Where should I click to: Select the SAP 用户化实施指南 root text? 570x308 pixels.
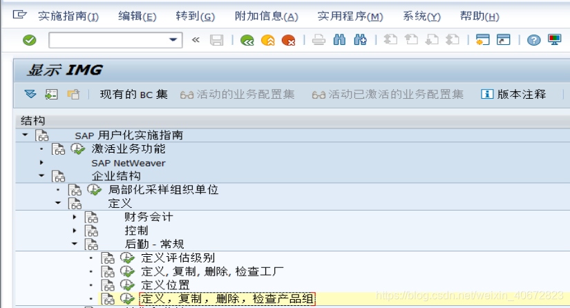click(129, 135)
